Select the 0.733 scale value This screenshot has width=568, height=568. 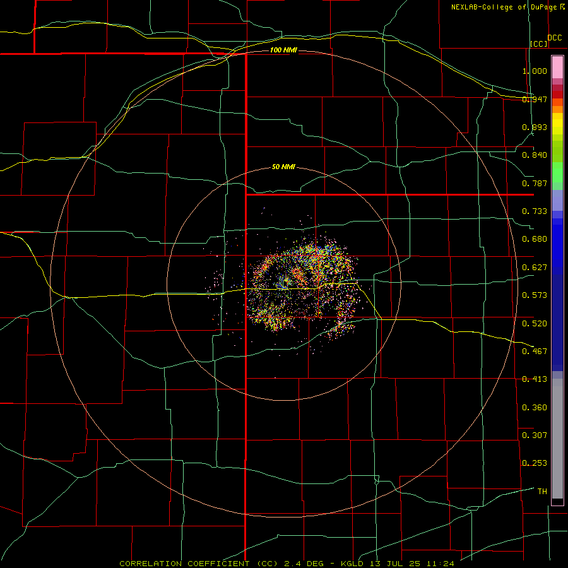[535, 211]
